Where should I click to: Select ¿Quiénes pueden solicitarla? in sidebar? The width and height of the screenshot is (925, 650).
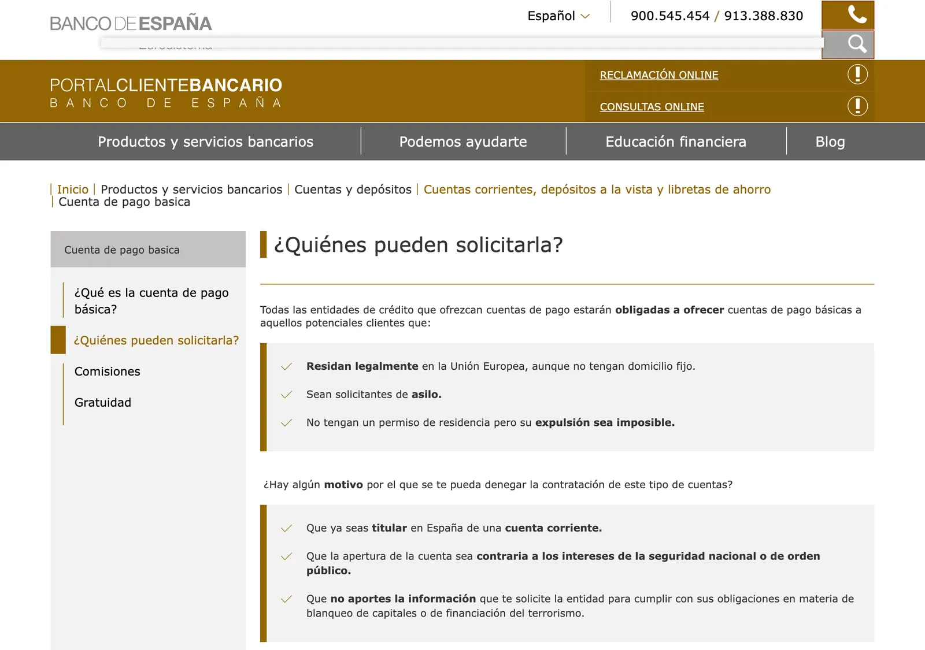[x=156, y=340]
